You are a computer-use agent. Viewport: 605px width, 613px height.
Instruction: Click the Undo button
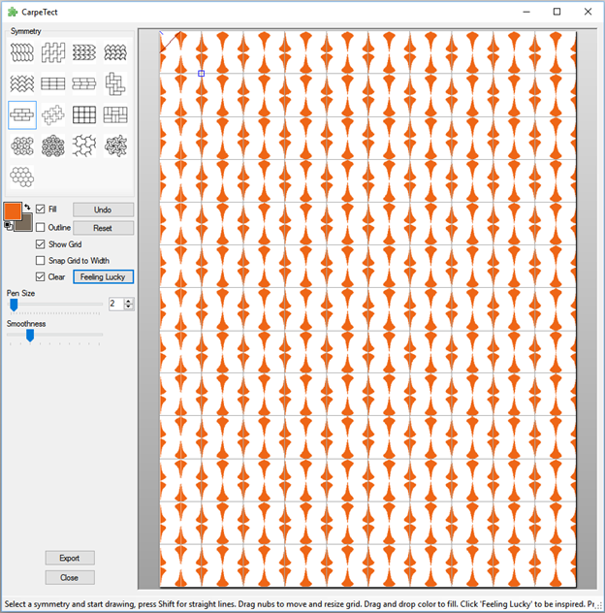[x=103, y=210]
